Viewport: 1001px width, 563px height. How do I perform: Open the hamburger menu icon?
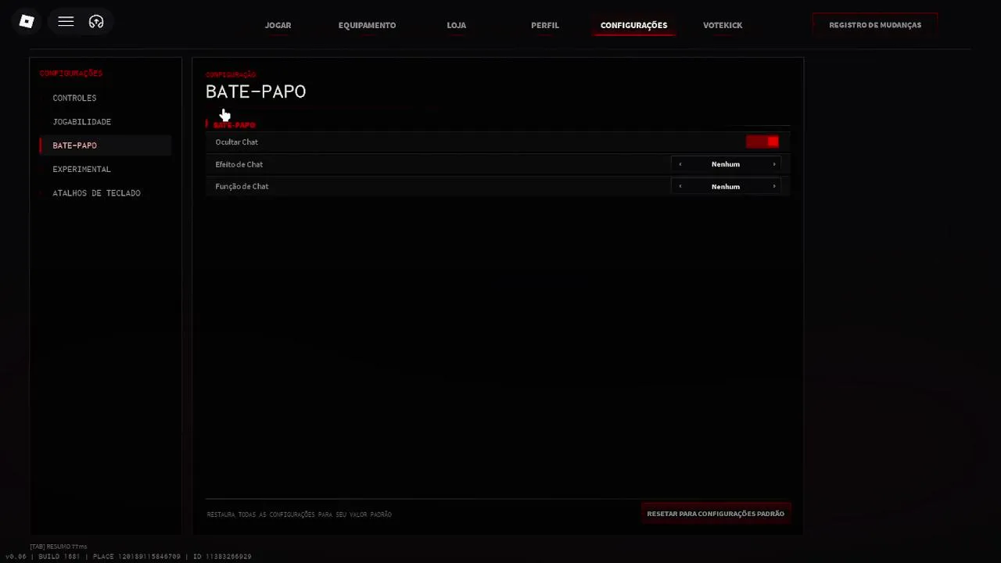tap(66, 22)
